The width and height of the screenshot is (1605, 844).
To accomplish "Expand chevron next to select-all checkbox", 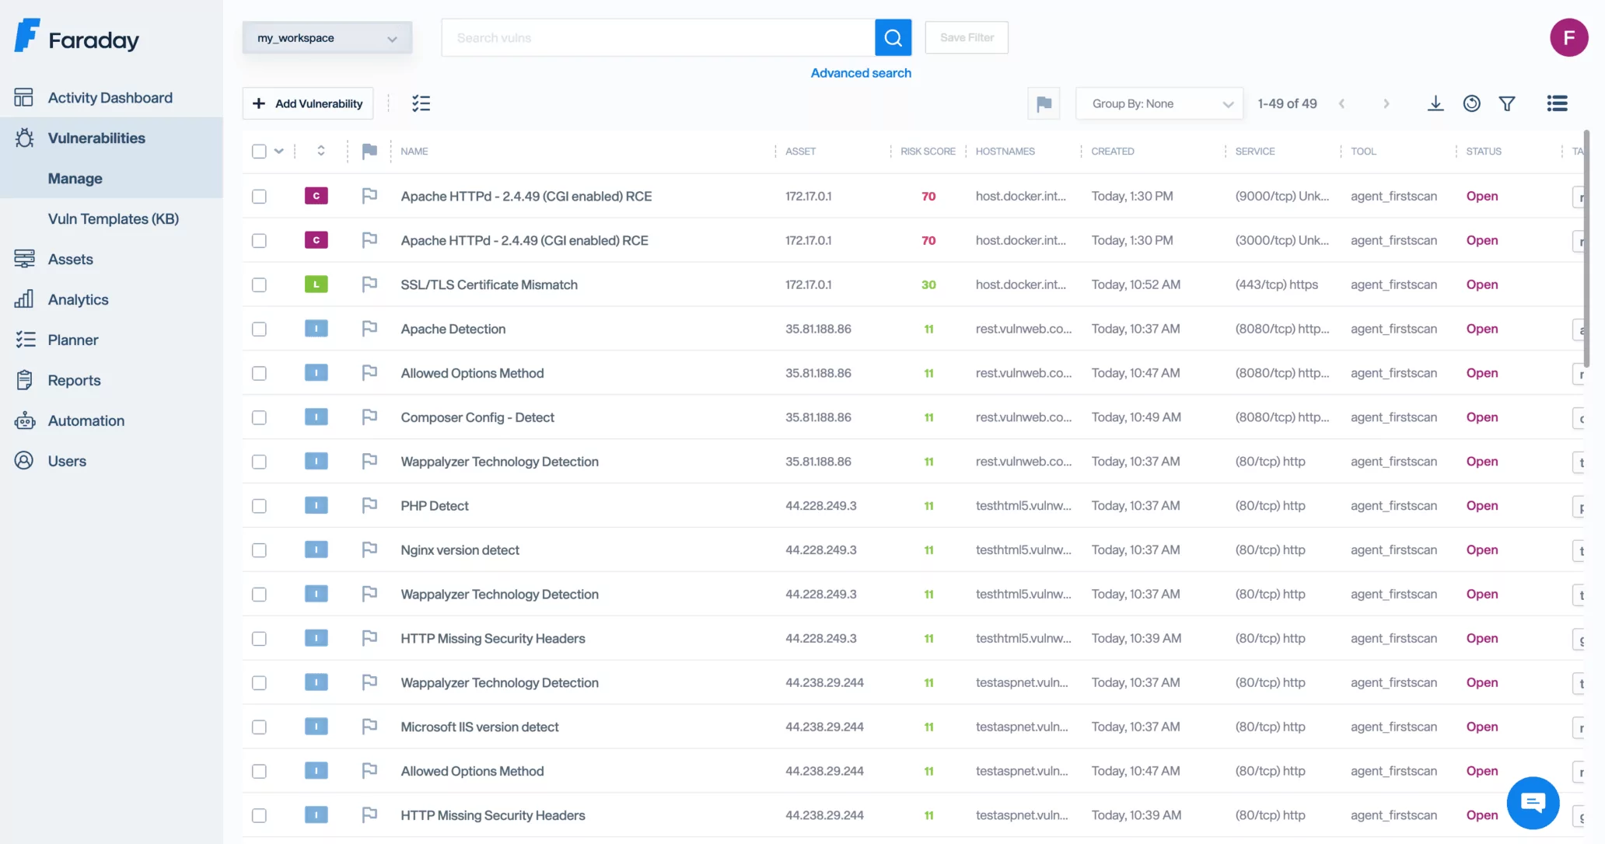I will pyautogui.click(x=278, y=151).
